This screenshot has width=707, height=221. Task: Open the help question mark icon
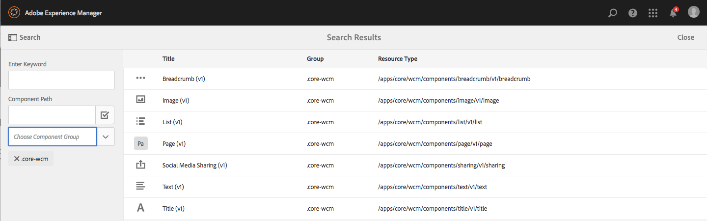click(633, 13)
